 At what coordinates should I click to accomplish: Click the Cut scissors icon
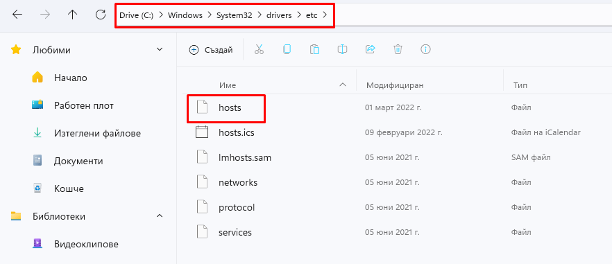(x=260, y=49)
